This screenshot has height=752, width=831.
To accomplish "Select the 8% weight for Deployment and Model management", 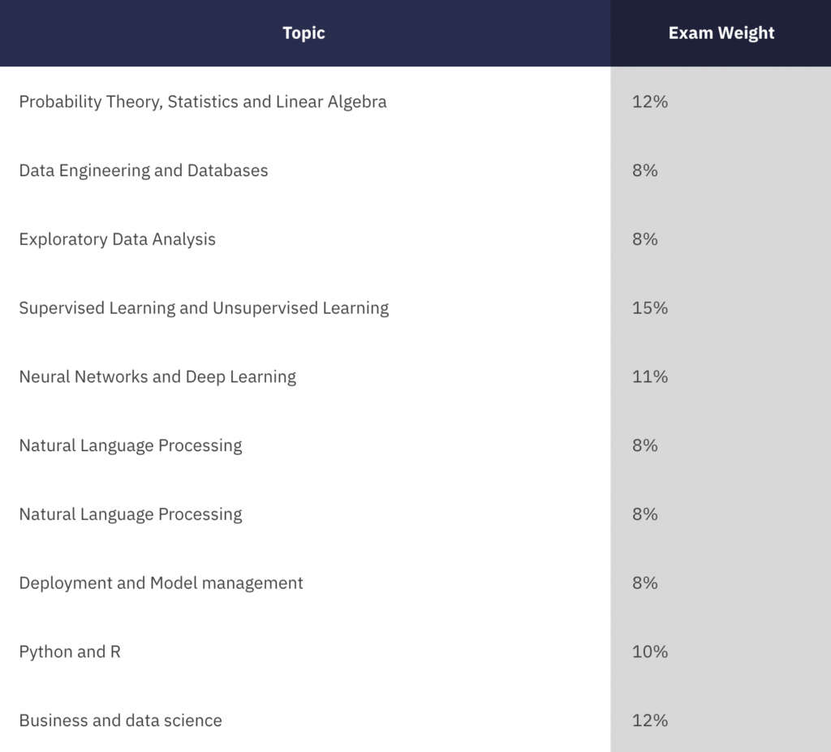I will (645, 583).
